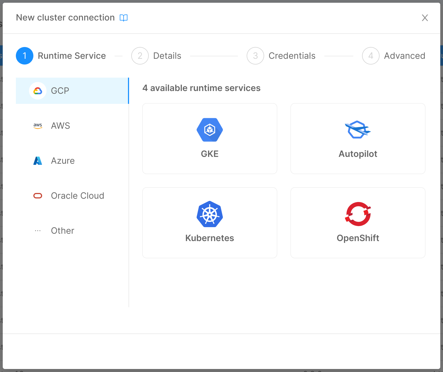
Task: Click the AWS provider logo
Action: 37,125
